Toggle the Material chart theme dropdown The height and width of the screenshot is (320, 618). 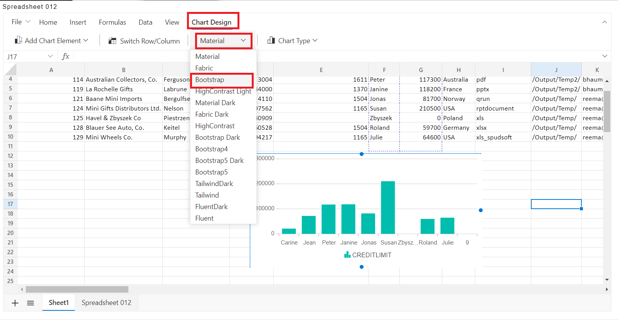point(223,41)
